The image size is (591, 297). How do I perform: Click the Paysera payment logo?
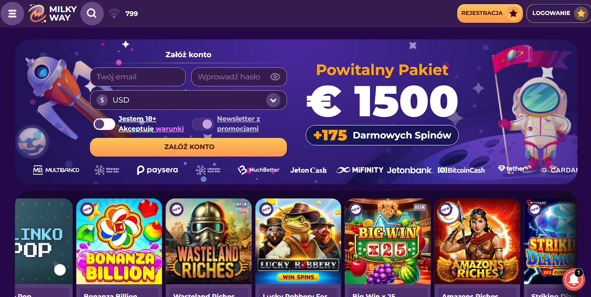(157, 170)
